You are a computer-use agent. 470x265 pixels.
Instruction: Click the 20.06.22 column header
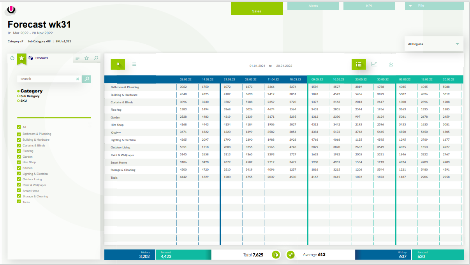(x=449, y=79)
